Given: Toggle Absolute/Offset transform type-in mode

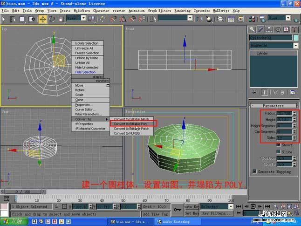Looking at the screenshot, I should tap(64, 206).
